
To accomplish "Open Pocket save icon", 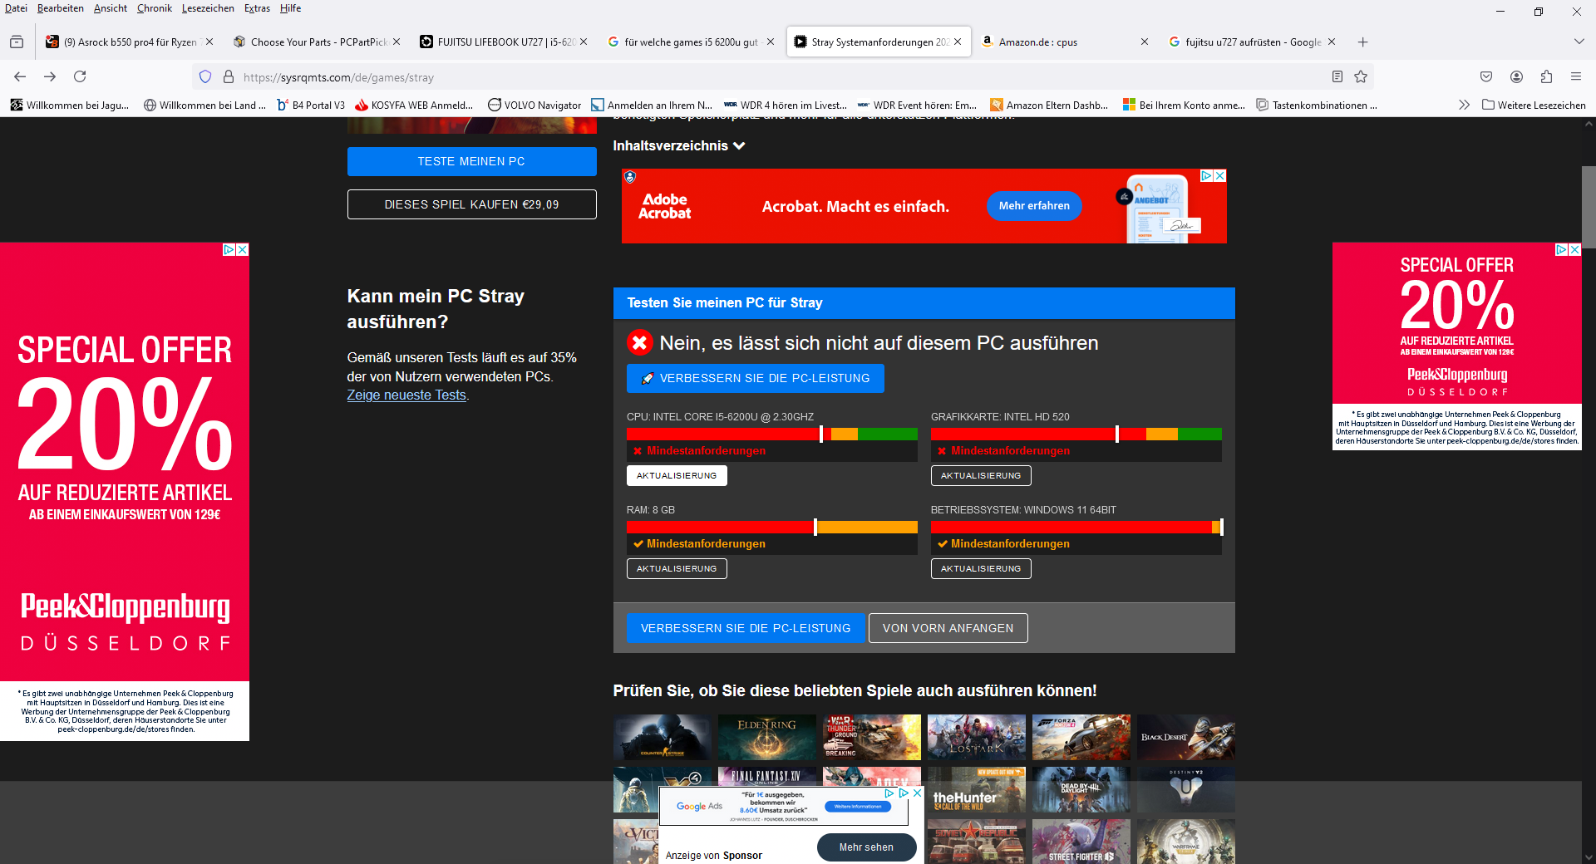I will (x=1486, y=76).
